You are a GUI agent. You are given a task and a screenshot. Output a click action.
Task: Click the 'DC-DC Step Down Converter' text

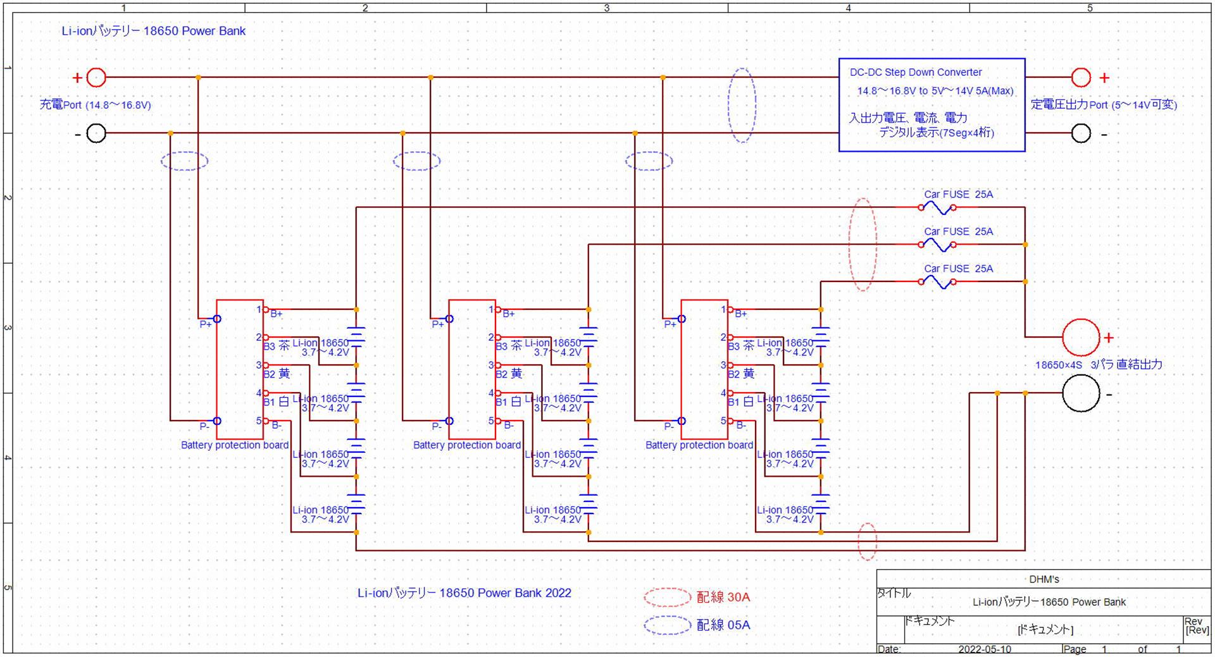pos(916,72)
